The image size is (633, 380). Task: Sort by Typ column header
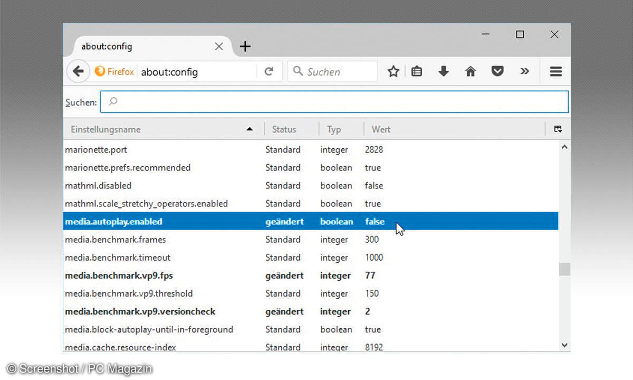[x=341, y=129]
